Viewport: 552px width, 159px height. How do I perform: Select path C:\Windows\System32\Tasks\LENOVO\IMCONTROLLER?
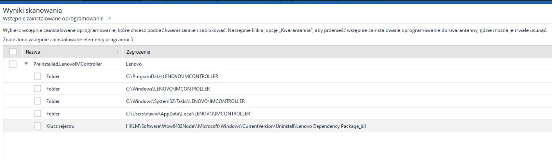tap(185, 101)
